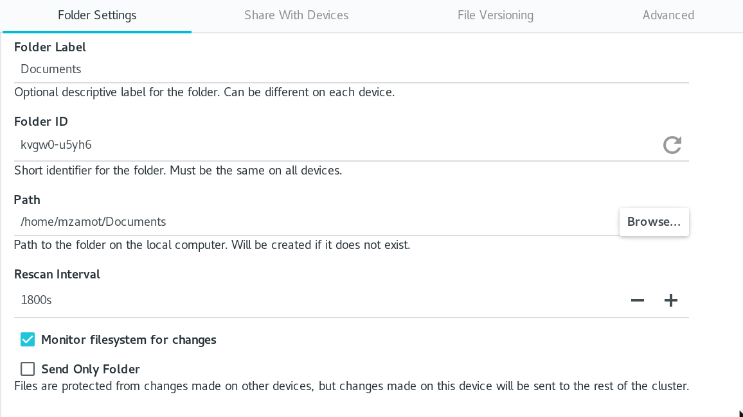Click the 'Send Only Folder' label text

pyautogui.click(x=91, y=369)
